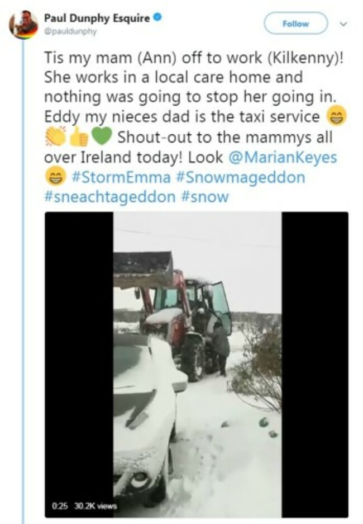Expand the tweet options chevron
The image size is (363, 524).
343,23
